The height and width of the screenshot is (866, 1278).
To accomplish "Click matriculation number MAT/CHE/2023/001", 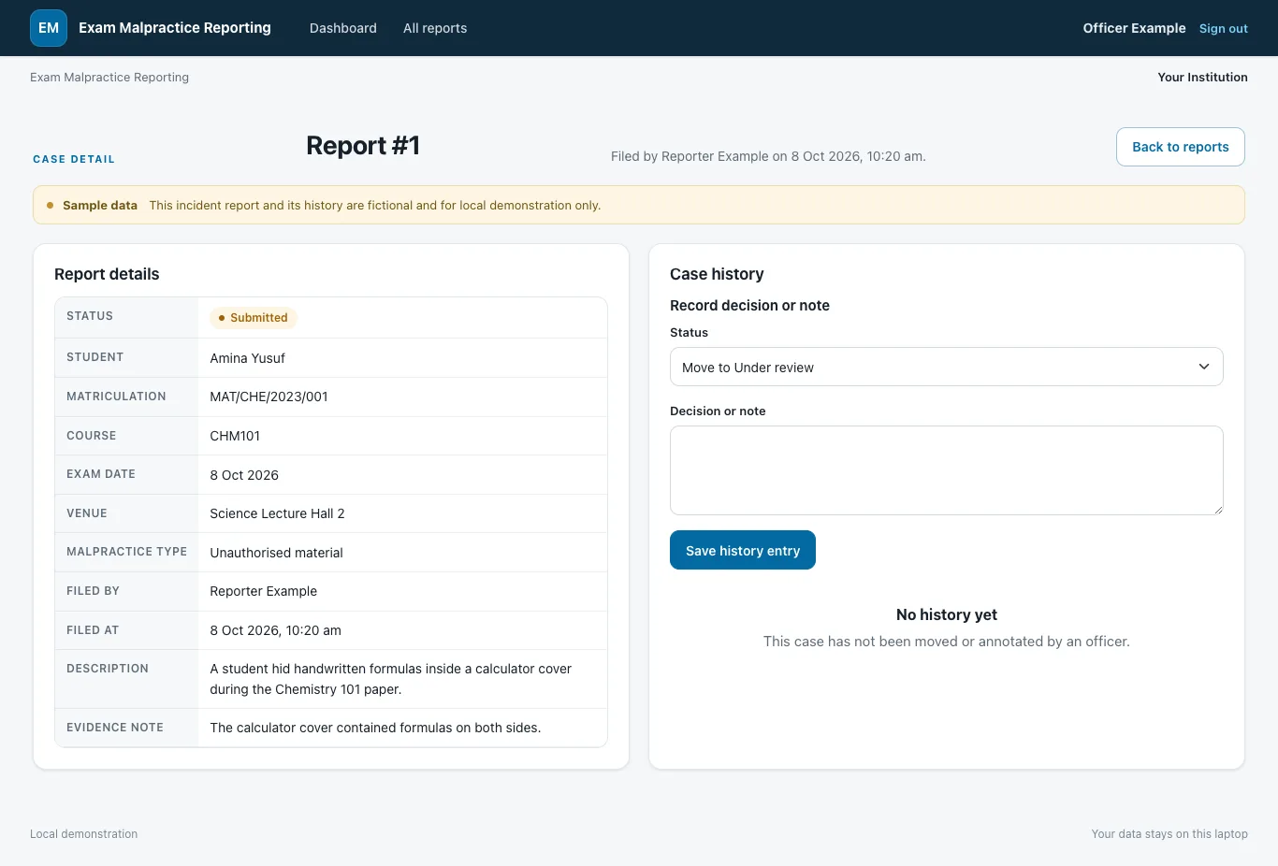I will pyautogui.click(x=269, y=397).
